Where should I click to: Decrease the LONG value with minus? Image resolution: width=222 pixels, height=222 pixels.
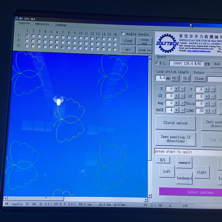tap(213, 111)
